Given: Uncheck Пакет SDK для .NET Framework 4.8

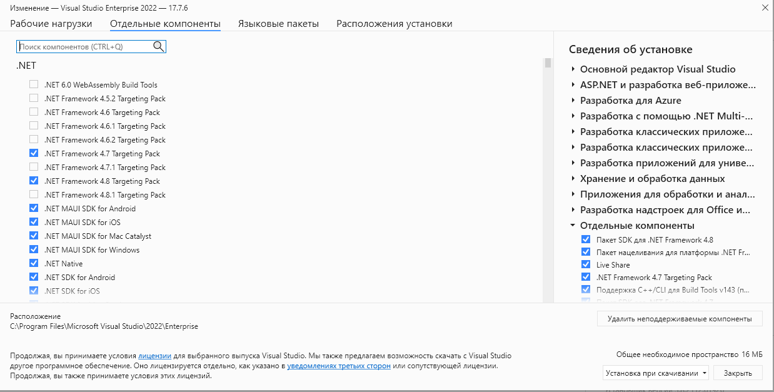Looking at the screenshot, I should pyautogui.click(x=586, y=239).
